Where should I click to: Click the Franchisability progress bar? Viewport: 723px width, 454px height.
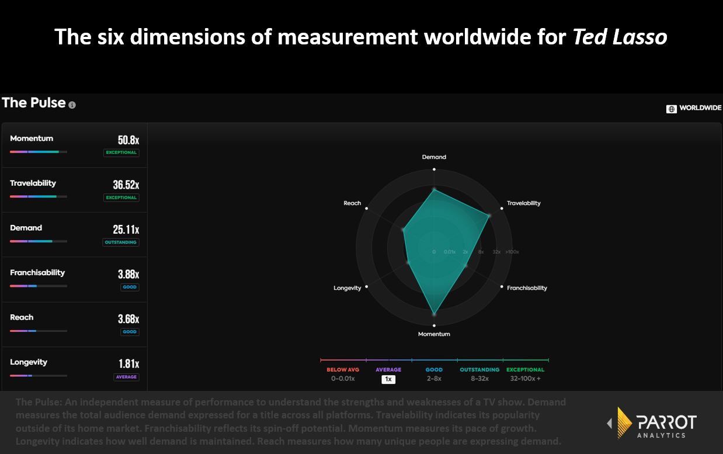point(39,286)
